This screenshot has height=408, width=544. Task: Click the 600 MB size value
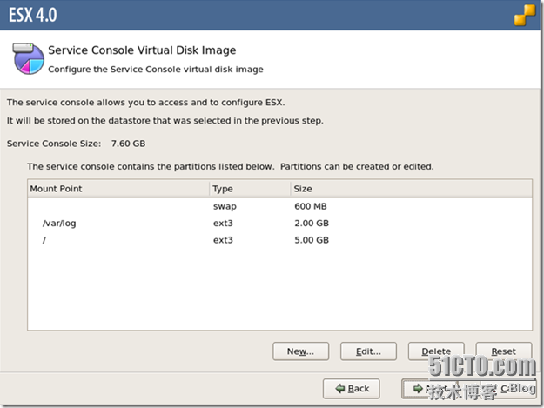point(311,206)
